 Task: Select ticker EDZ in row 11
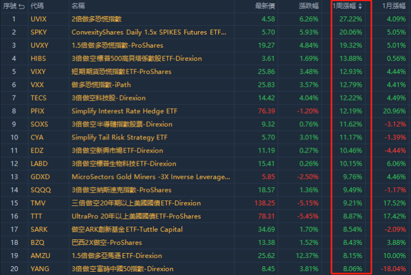click(x=37, y=150)
